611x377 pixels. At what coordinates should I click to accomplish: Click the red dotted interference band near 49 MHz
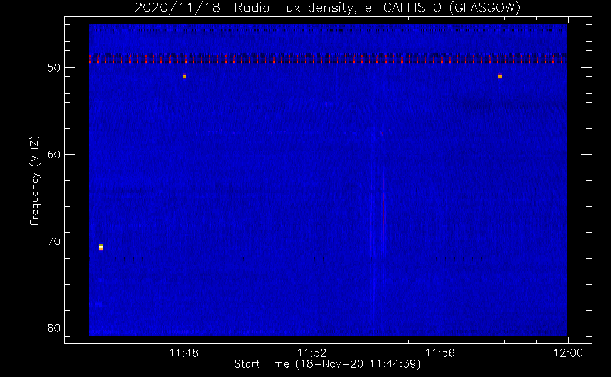tap(328, 59)
